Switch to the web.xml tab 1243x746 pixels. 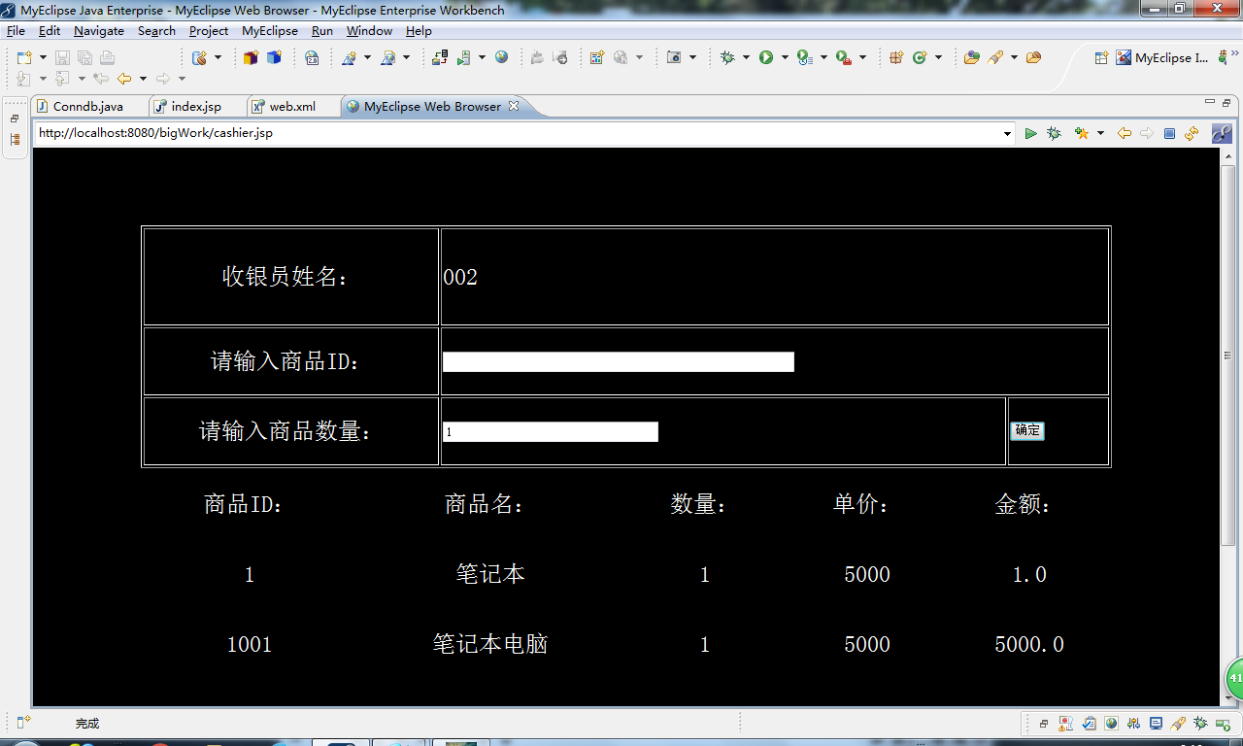[292, 107]
